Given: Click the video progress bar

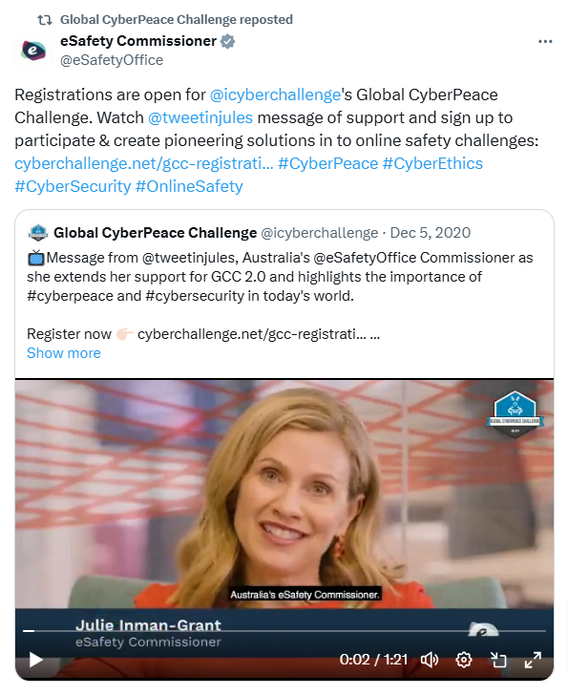Looking at the screenshot, I should [x=284, y=630].
